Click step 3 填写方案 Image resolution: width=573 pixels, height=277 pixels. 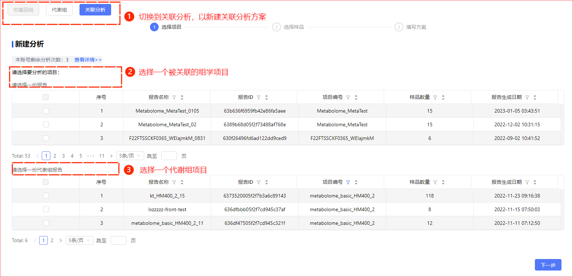click(410, 27)
